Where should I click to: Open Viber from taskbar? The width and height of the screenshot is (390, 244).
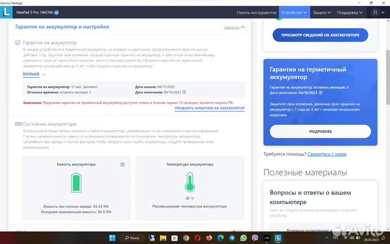(255, 238)
